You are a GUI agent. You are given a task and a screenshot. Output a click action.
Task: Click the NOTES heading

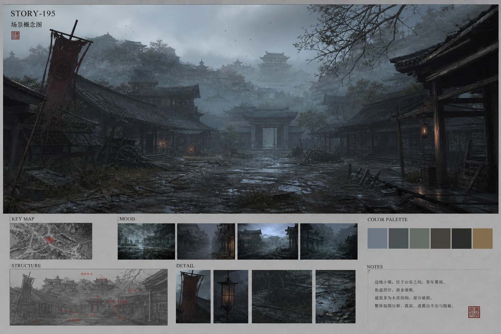click(x=375, y=267)
